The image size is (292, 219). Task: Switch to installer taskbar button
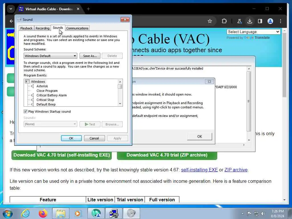(114, 213)
